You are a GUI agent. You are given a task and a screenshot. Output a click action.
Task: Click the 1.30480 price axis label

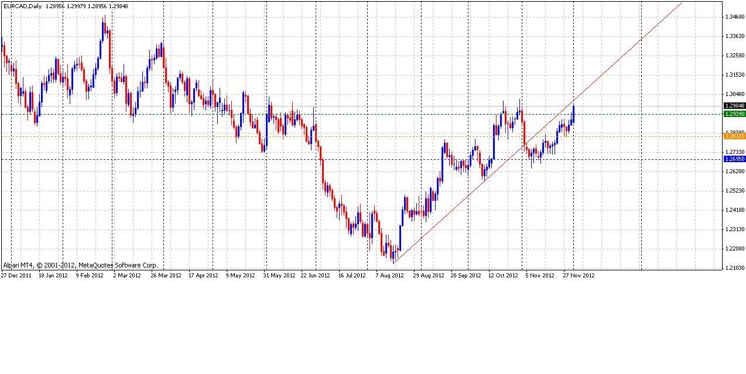pos(734,94)
